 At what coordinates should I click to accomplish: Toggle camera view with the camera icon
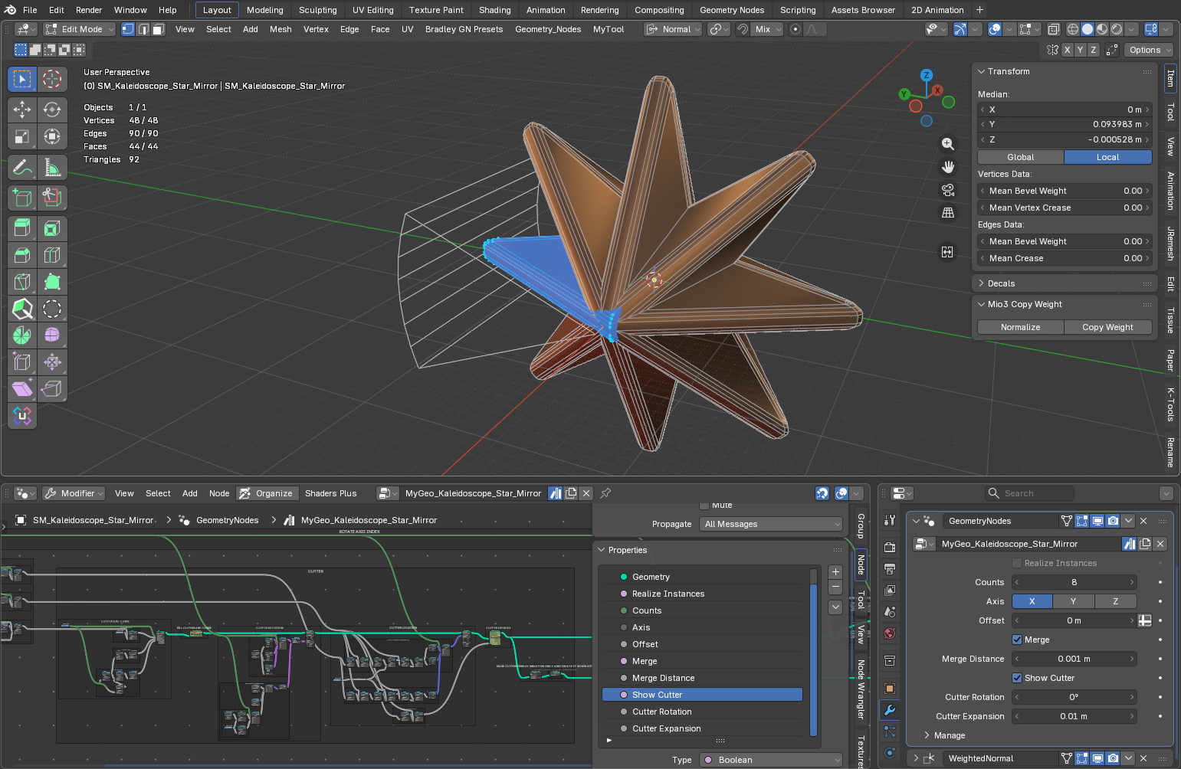(948, 190)
